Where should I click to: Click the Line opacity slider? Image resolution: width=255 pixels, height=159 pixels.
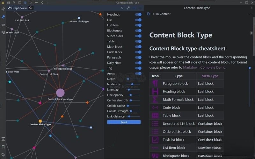click(133, 95)
